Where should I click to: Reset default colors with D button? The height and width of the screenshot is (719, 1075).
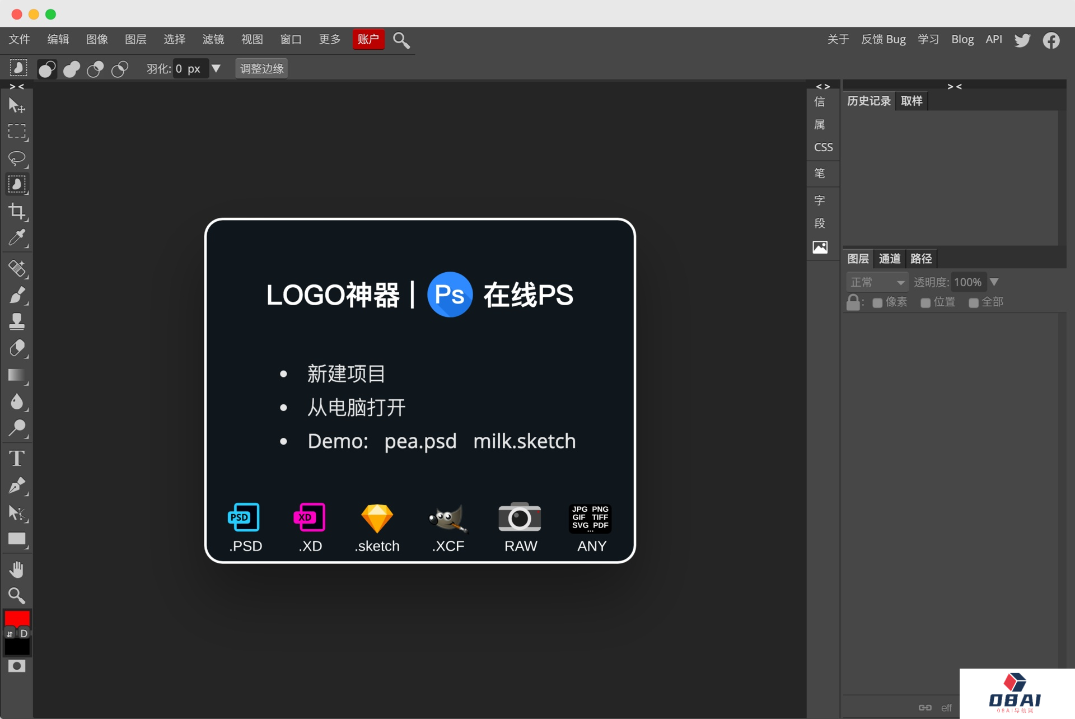[x=24, y=634]
